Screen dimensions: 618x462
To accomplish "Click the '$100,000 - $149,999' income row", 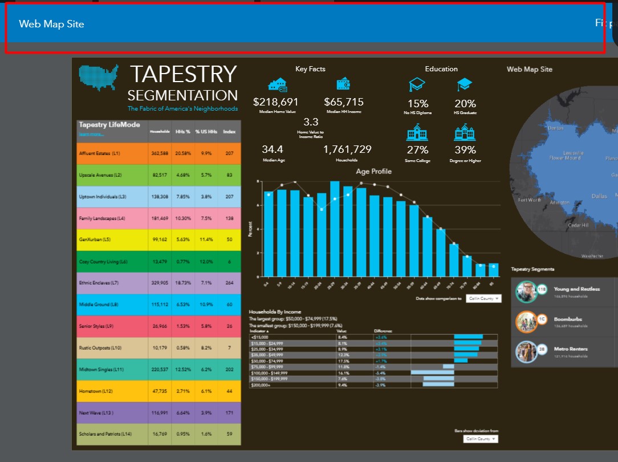I will click(x=373, y=373).
